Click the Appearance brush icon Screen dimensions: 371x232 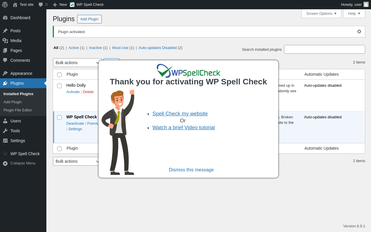click(5, 73)
